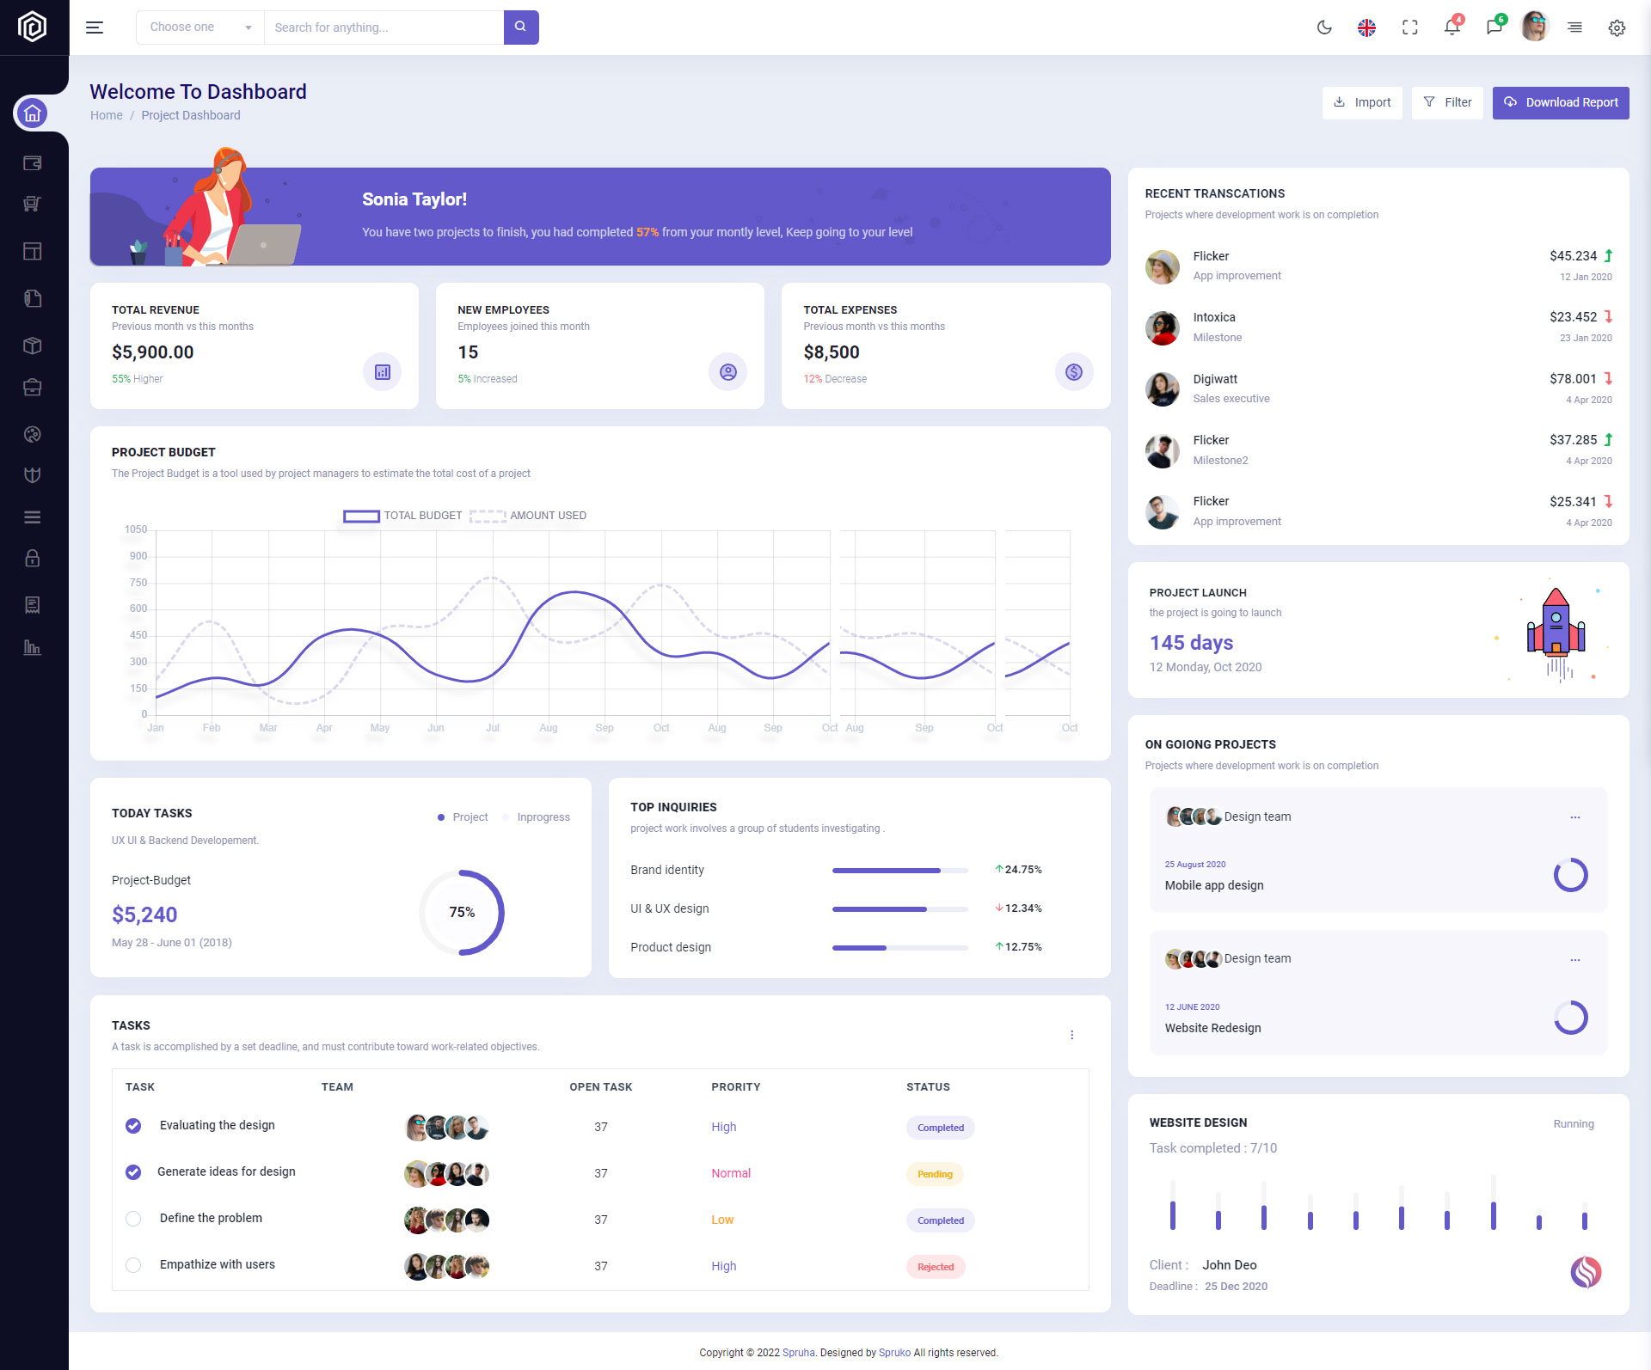Check the Define the problem task
The height and width of the screenshot is (1370, 1651).
(x=133, y=1219)
